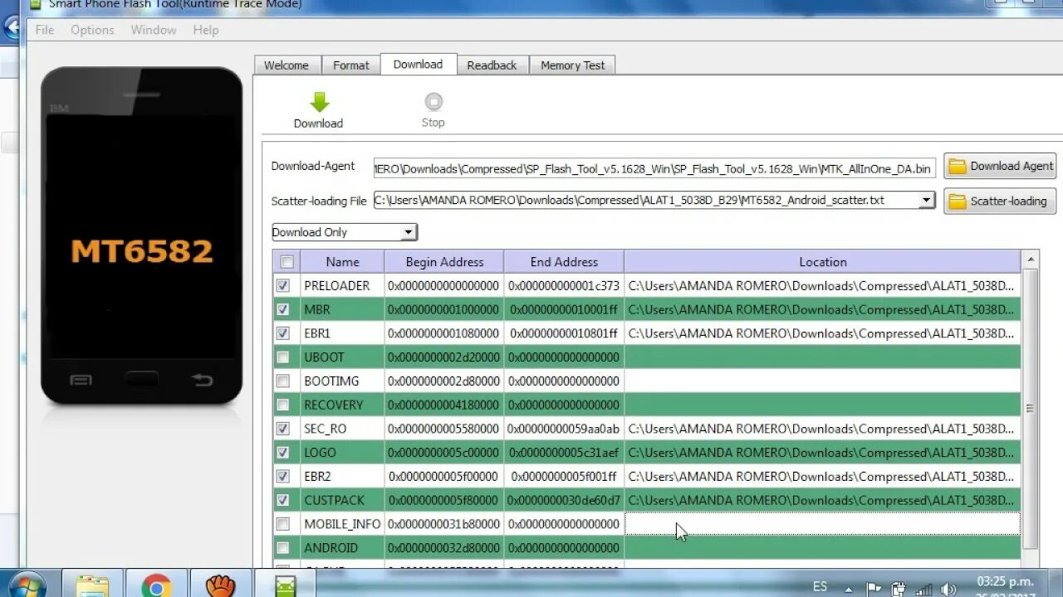This screenshot has height=597, width=1063.
Task: Open the green Flash Tool taskbar icon
Action: pyautogui.click(x=285, y=586)
